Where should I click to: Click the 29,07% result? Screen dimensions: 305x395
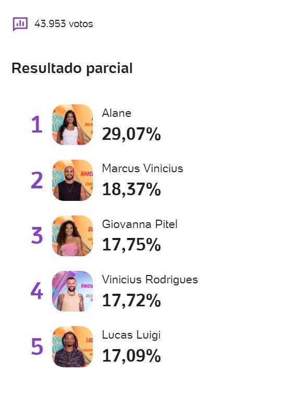[131, 134]
